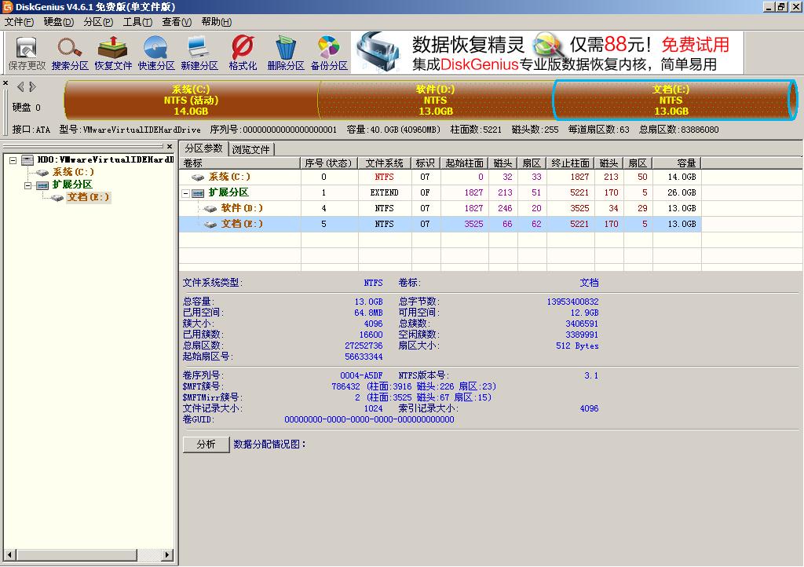Switch to the 浏览文件 tab
The width and height of the screenshot is (804, 567).
pyautogui.click(x=250, y=149)
